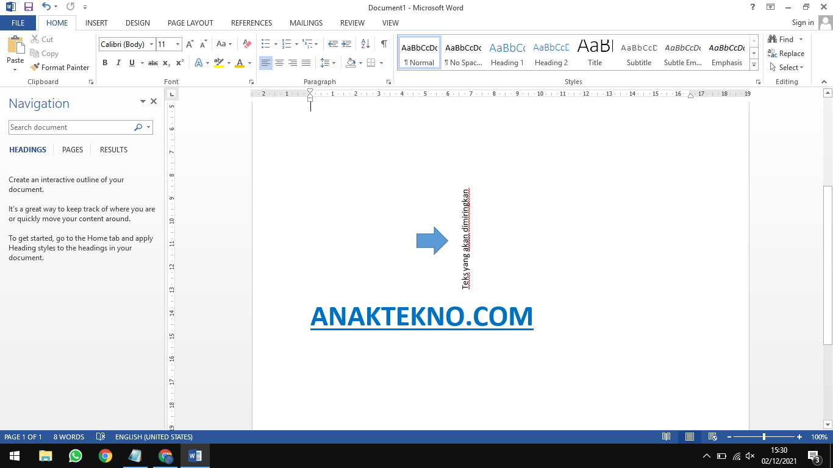Increase font size with Grow Font icon

(190, 44)
